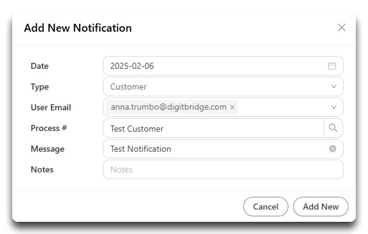Open the Type selector showing Customer
368x234 pixels.
(x=223, y=87)
